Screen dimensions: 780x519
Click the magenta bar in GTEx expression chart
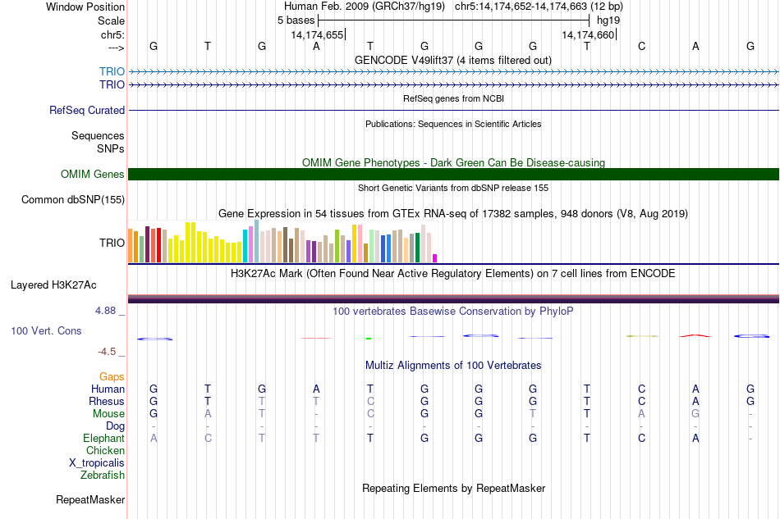tap(435, 258)
